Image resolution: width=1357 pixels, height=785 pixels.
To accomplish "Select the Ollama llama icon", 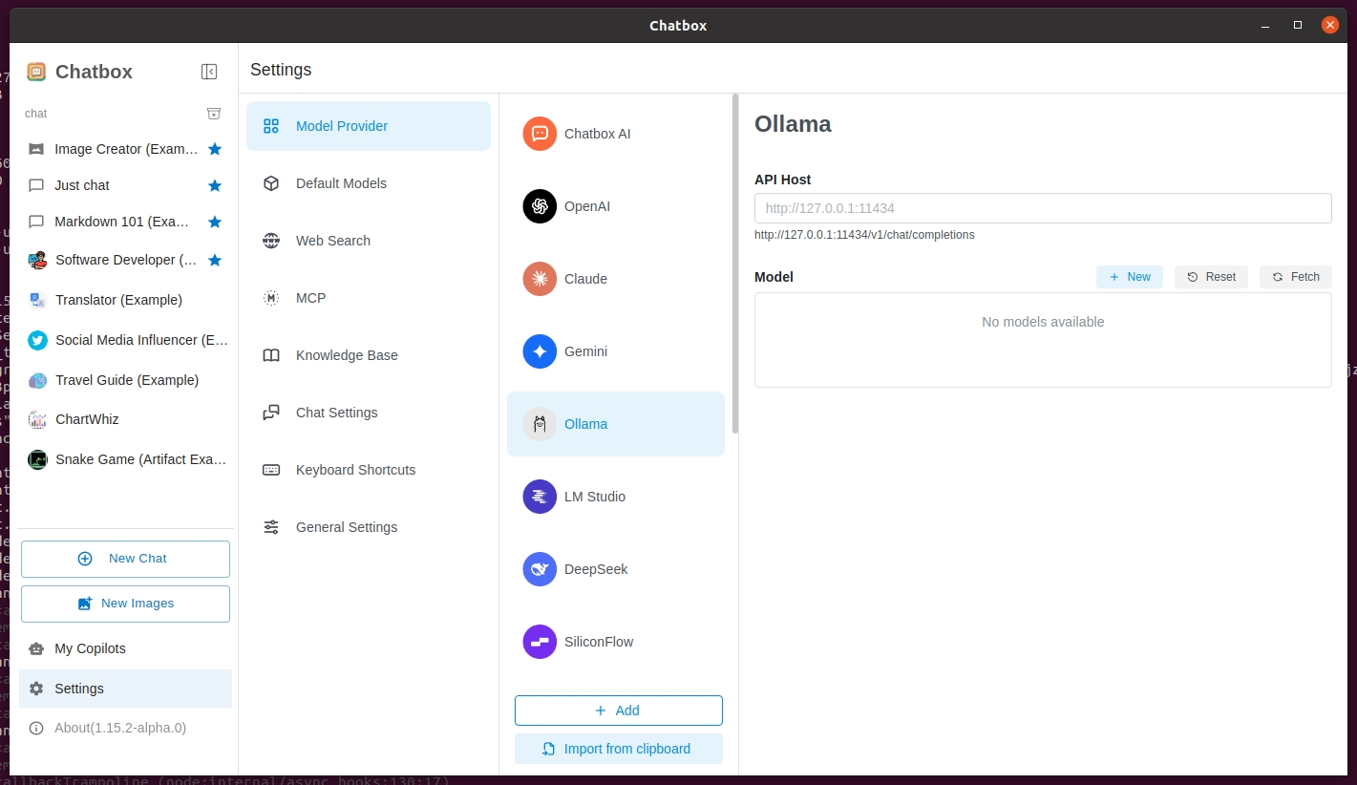I will coord(540,424).
